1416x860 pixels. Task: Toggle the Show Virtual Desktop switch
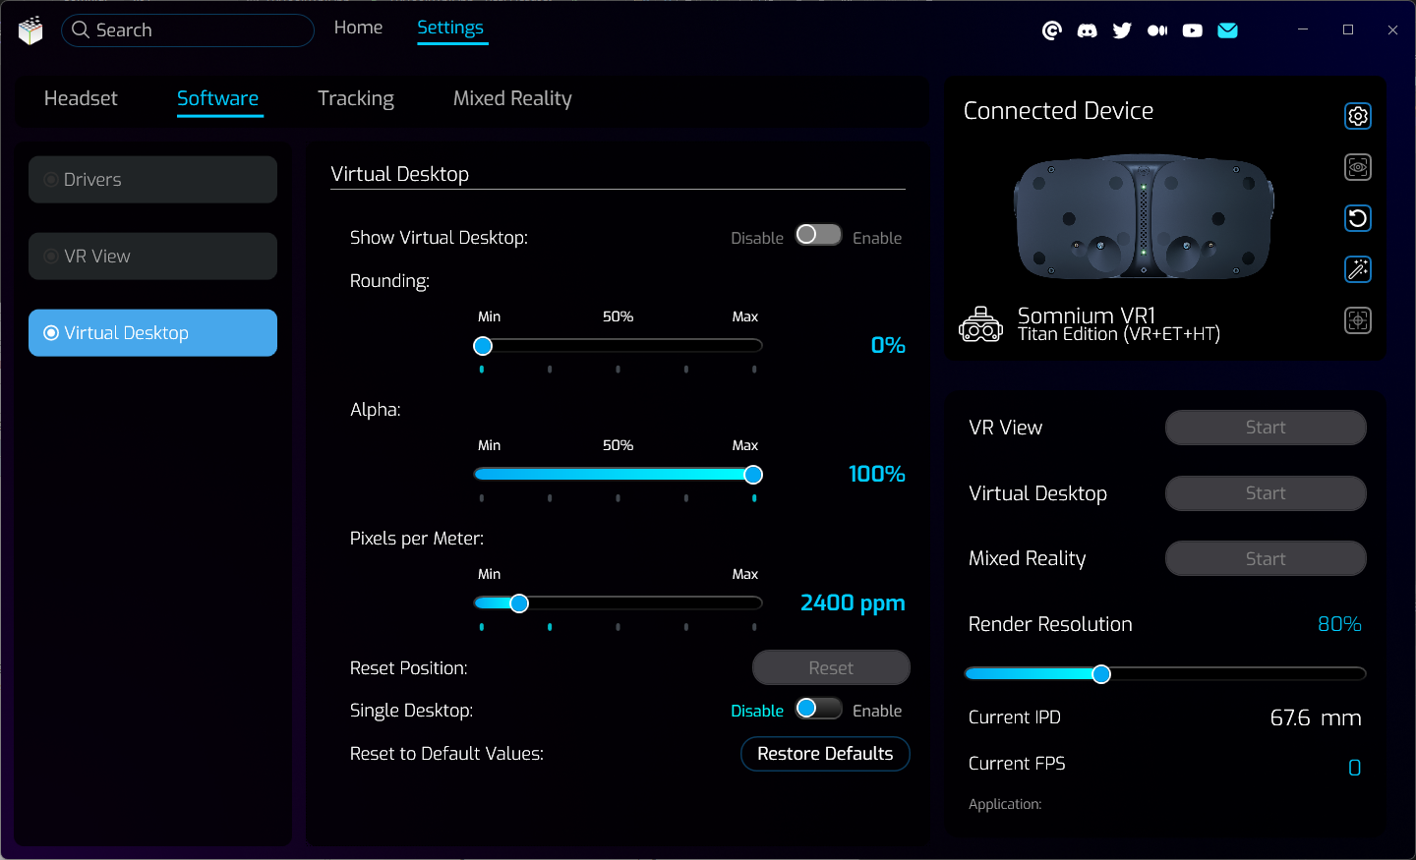point(818,235)
